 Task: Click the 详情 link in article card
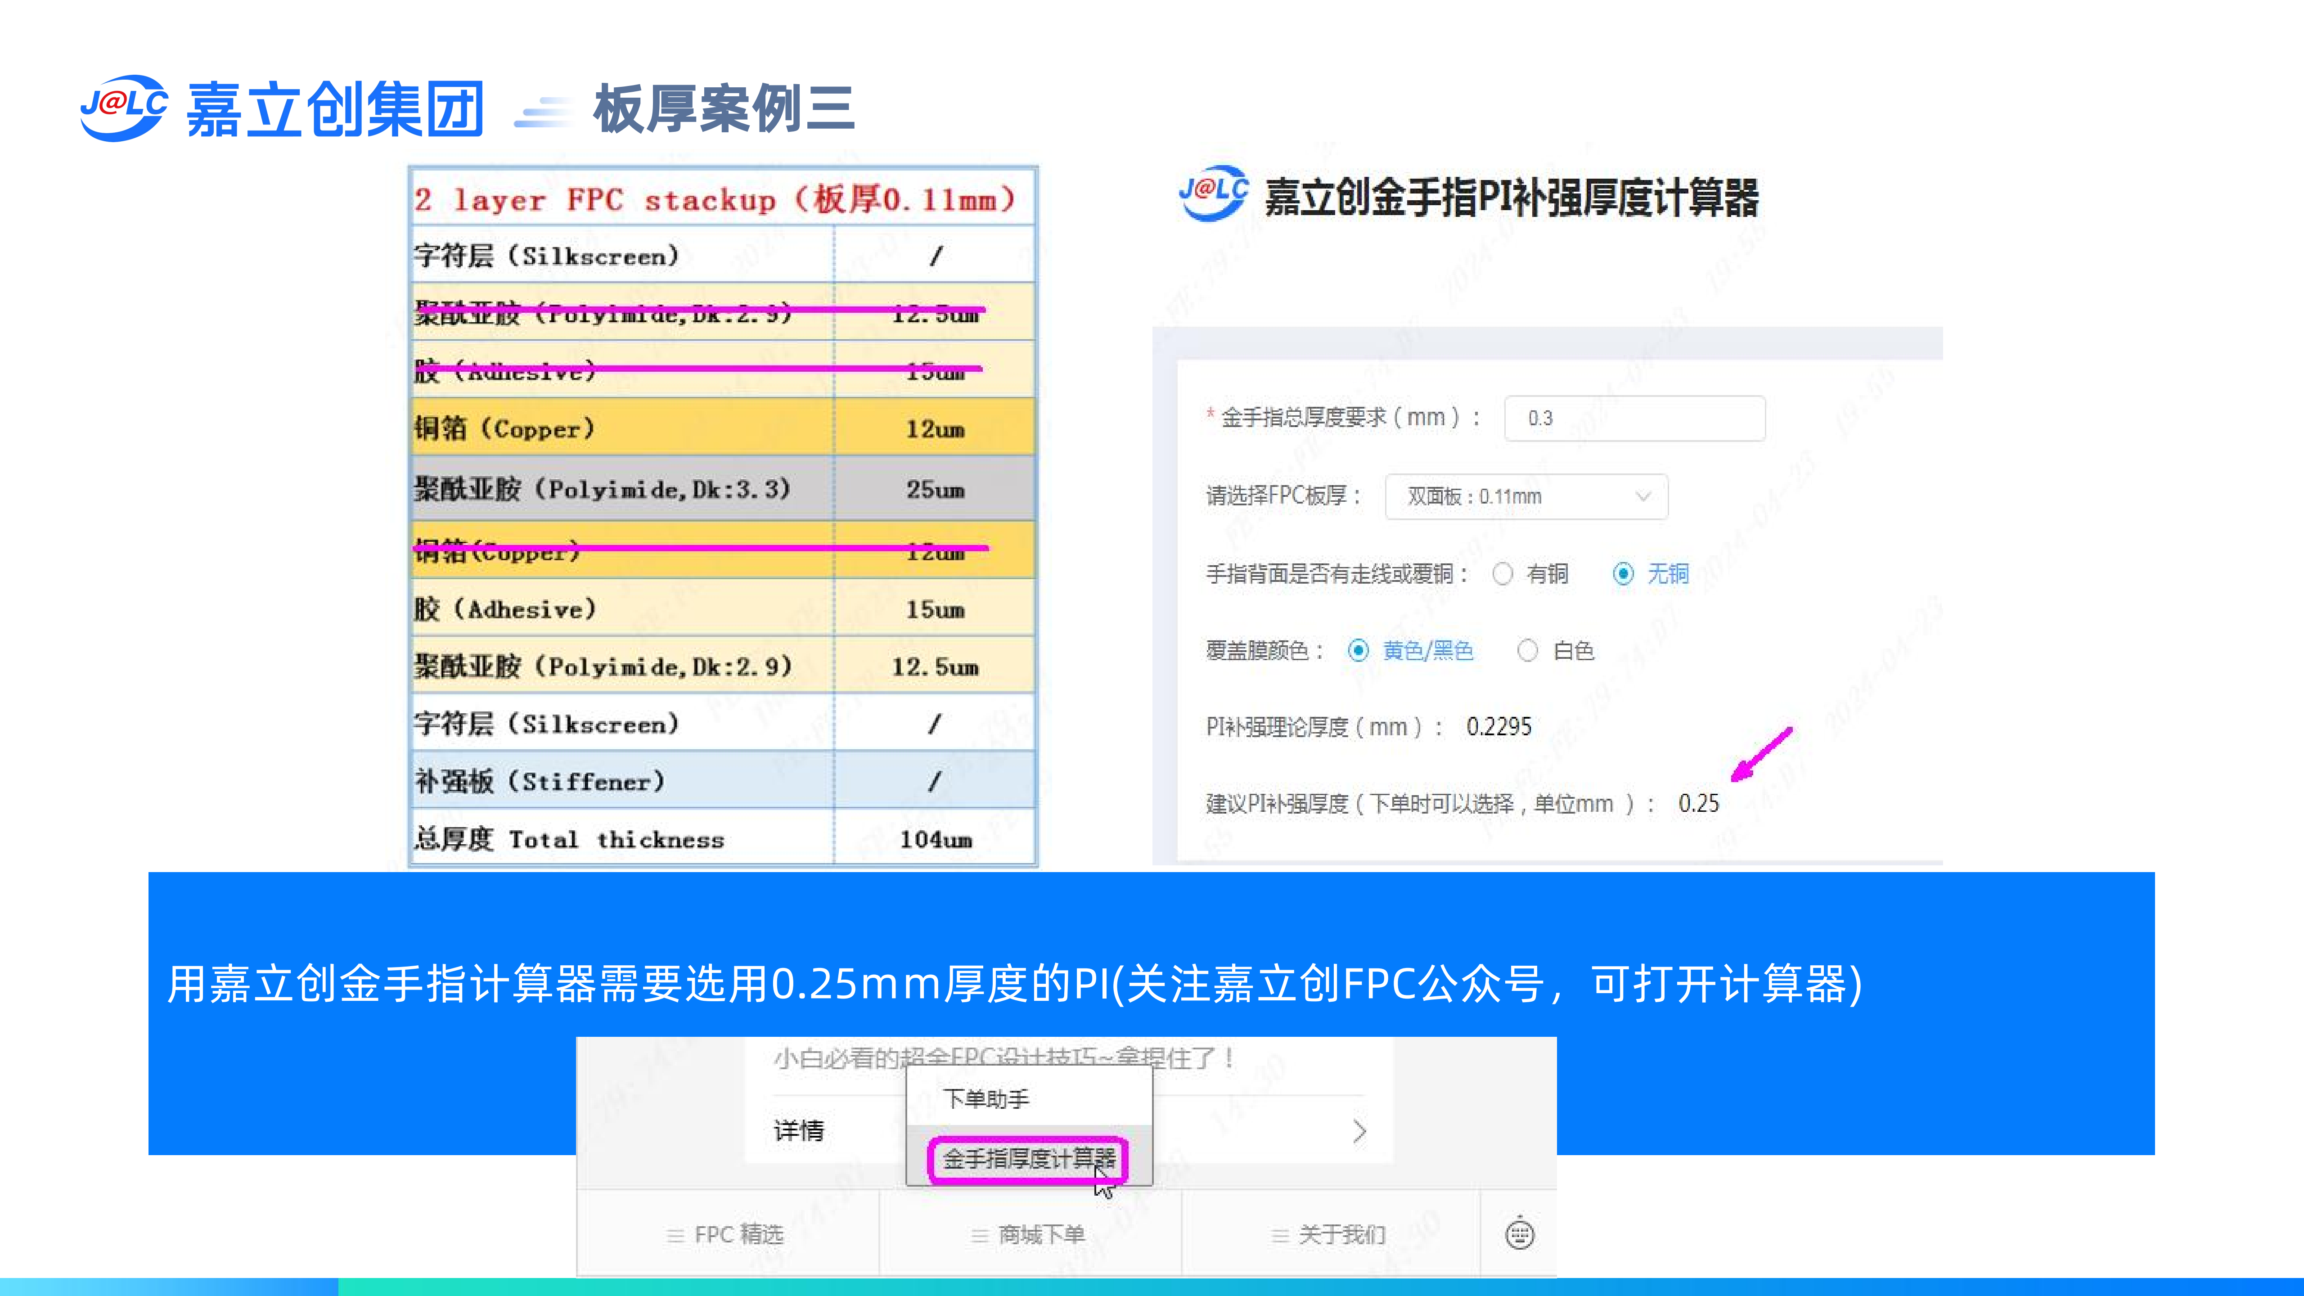(799, 1130)
